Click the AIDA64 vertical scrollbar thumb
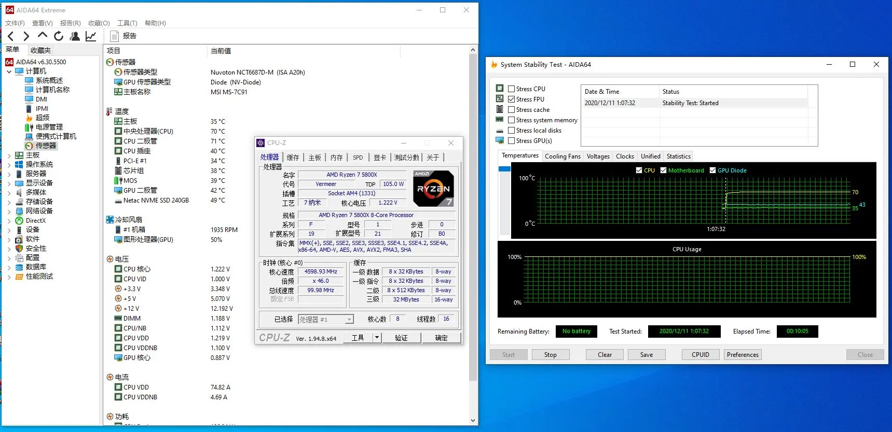Screen dimensions: 892x432 473,217
